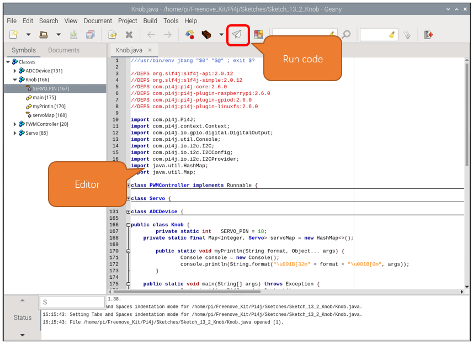Navigate forward one location arrow

click(167, 35)
